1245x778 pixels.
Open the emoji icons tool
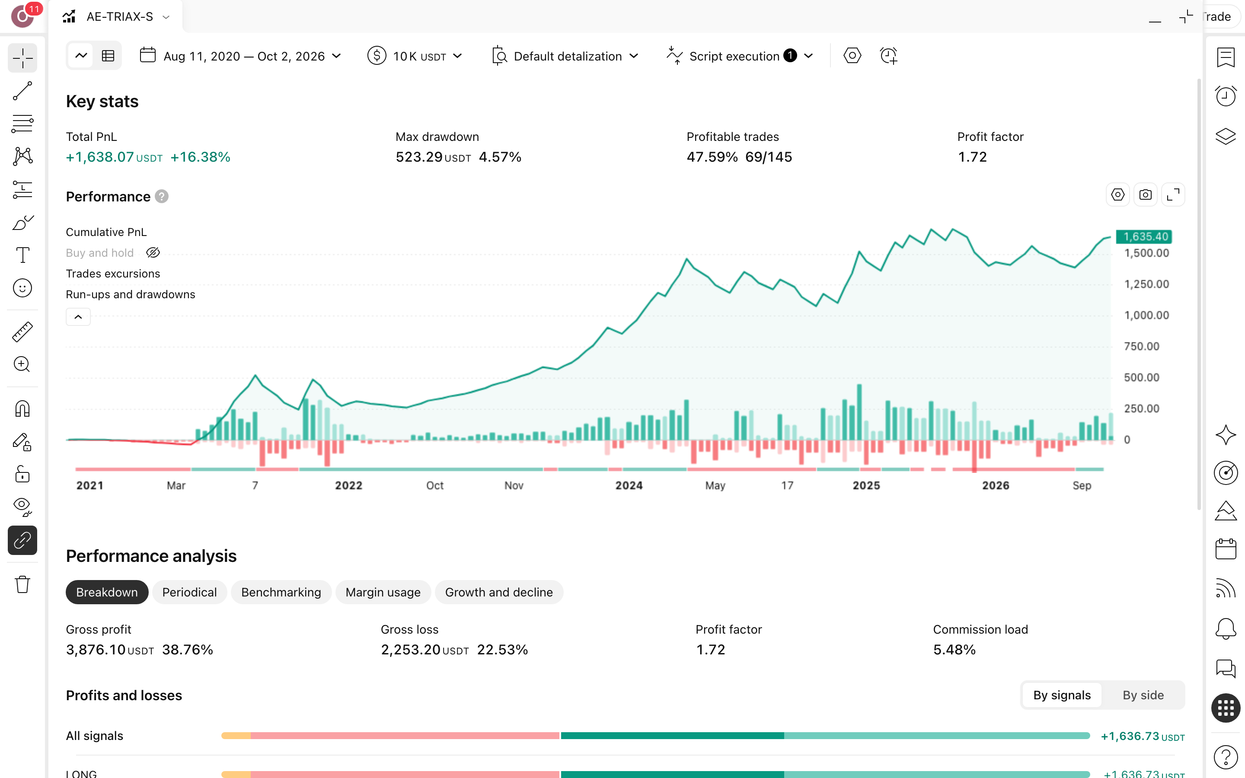pos(22,287)
